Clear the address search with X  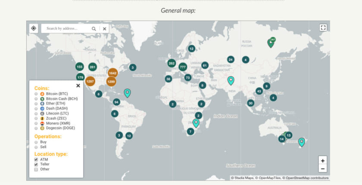click(104, 29)
